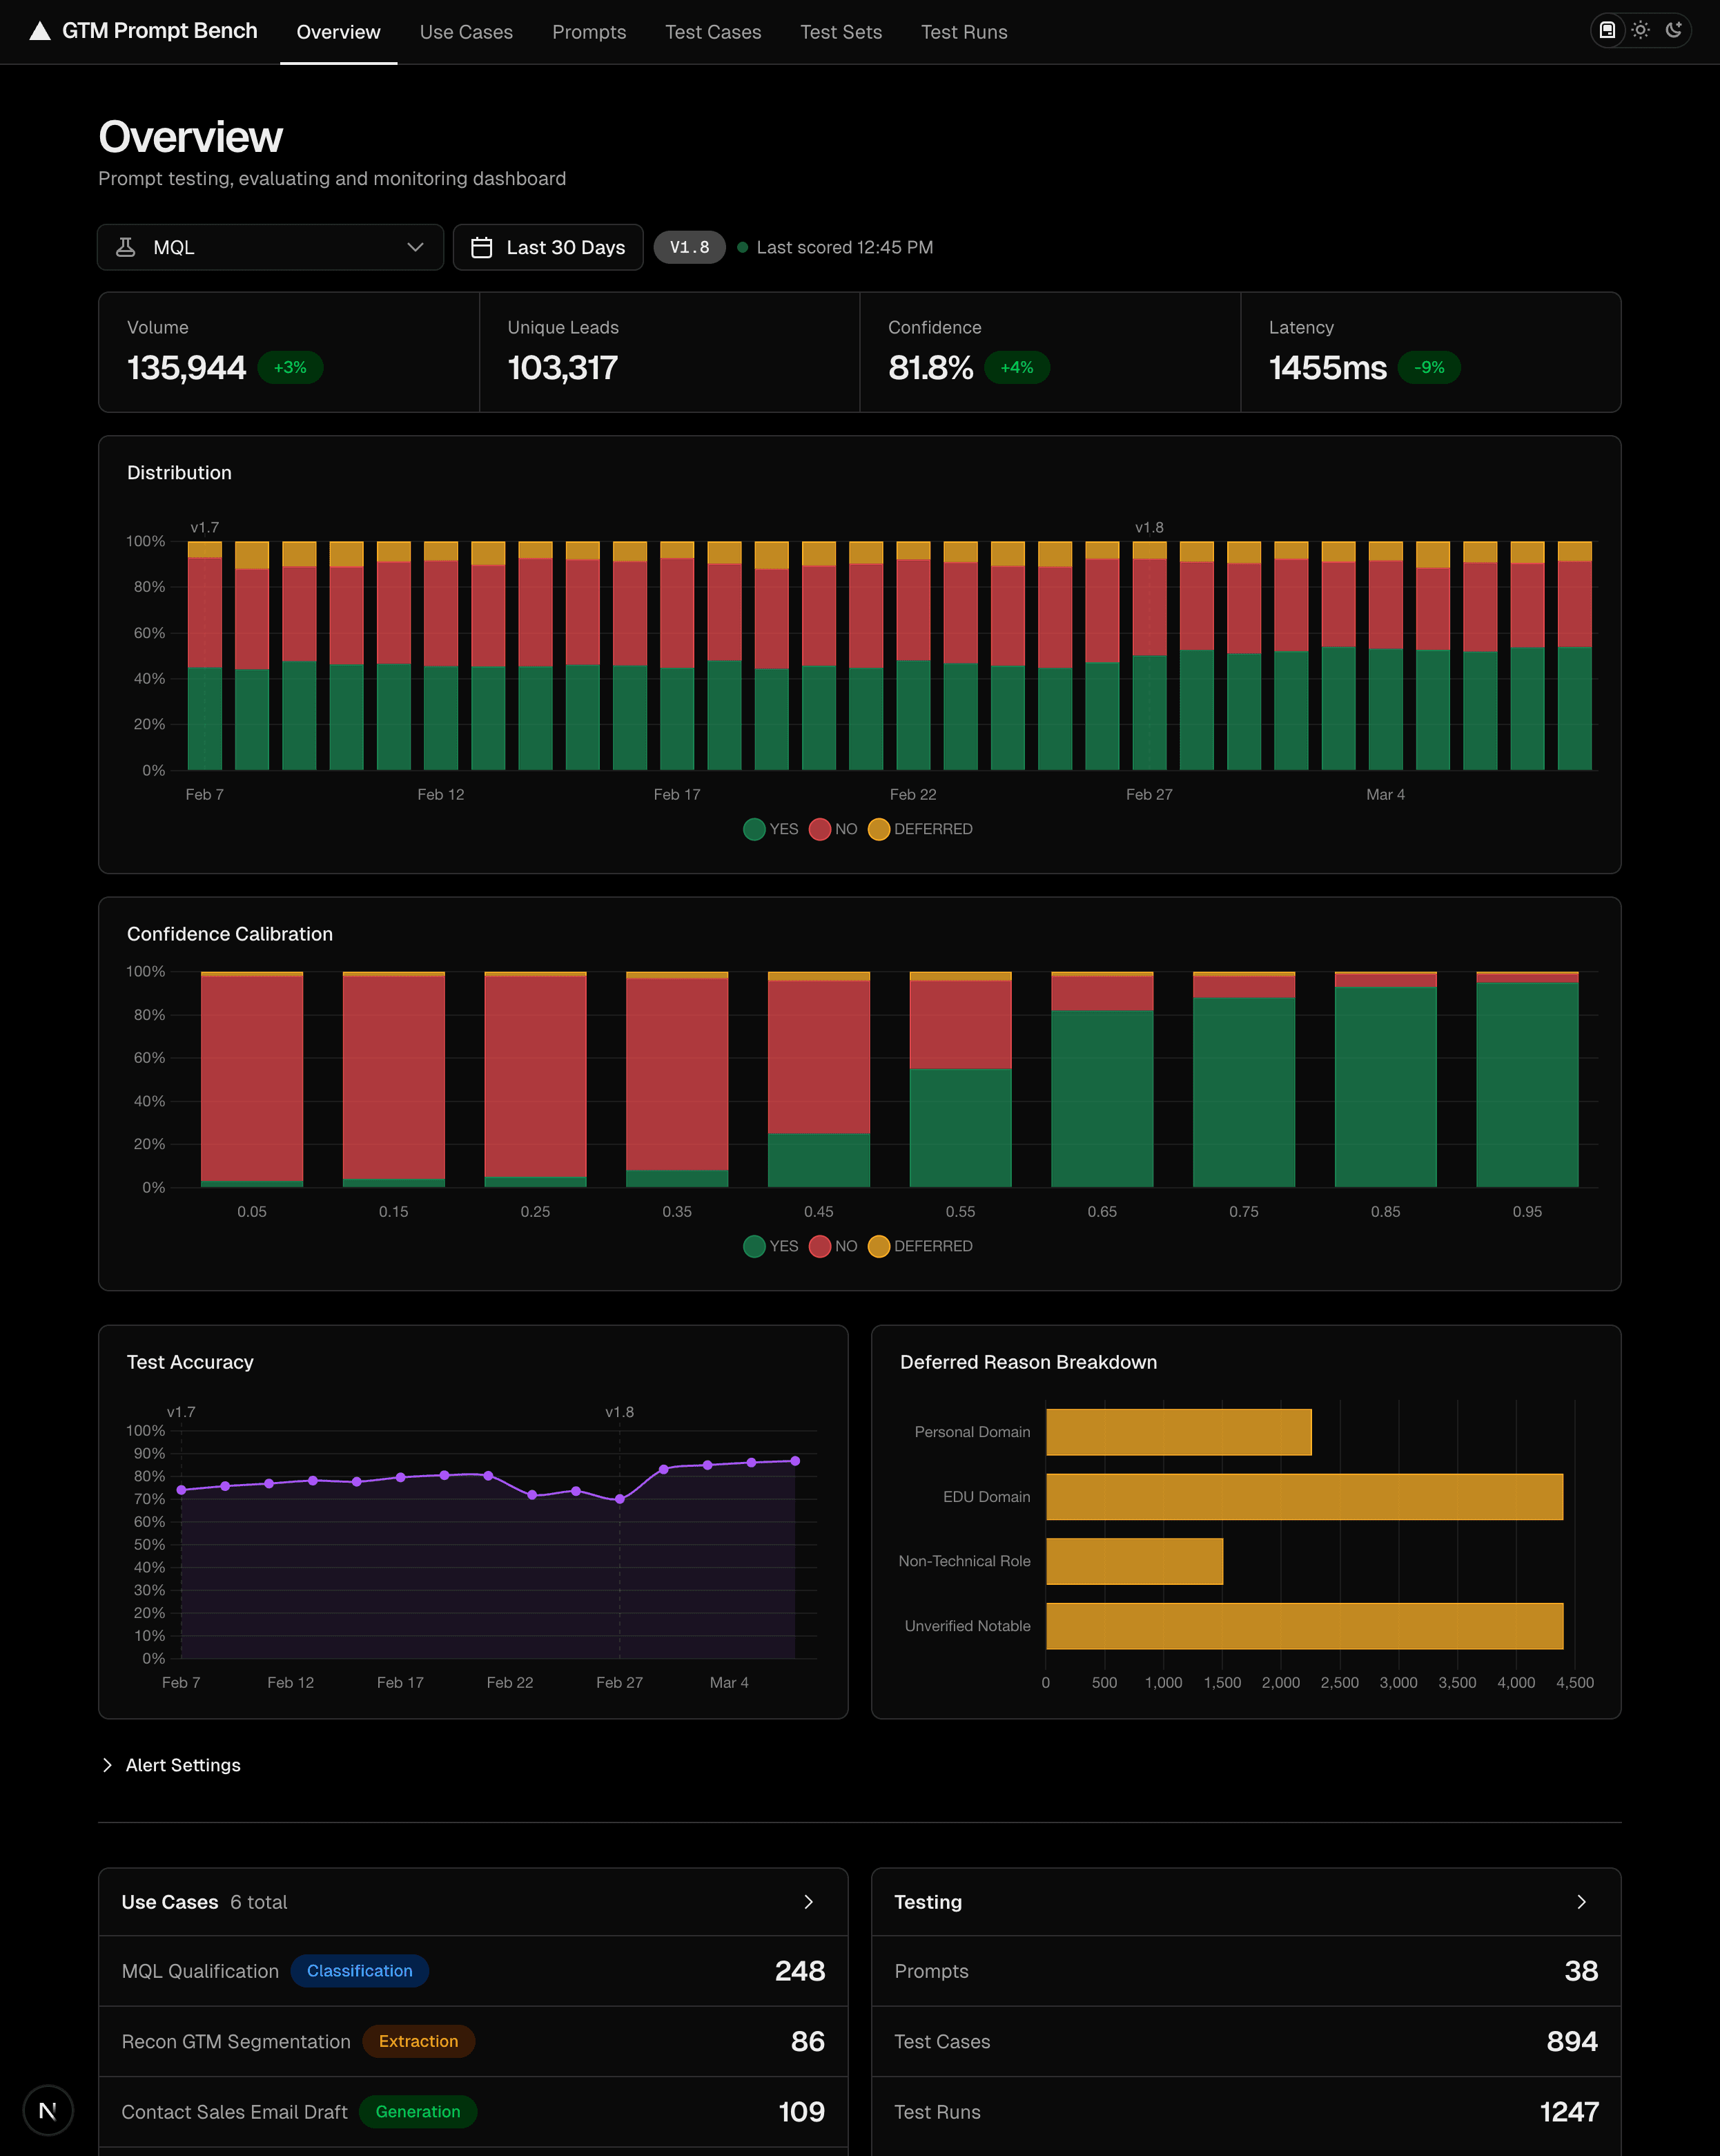Image resolution: width=1720 pixels, height=2156 pixels.
Task: Click the V1.8 version badge
Action: (x=689, y=247)
